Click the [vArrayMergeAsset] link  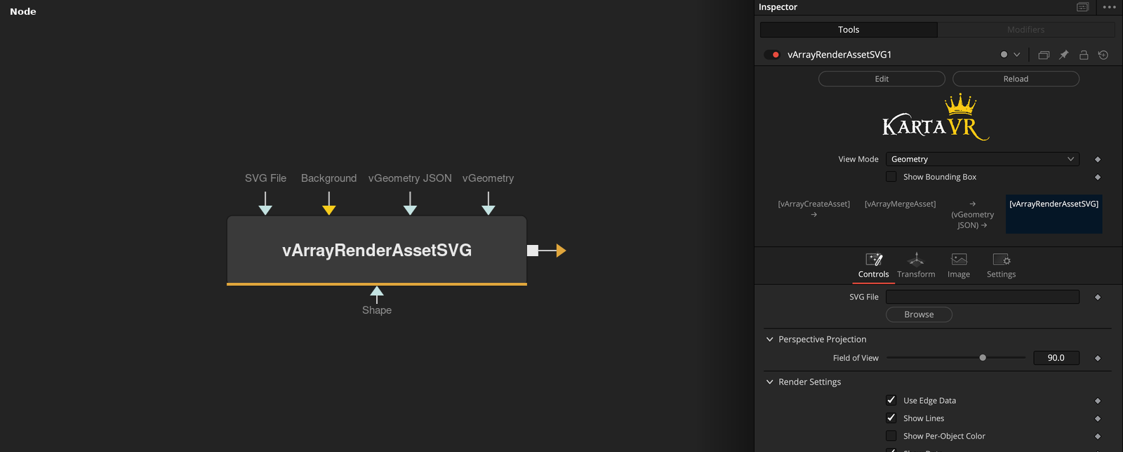pyautogui.click(x=900, y=204)
